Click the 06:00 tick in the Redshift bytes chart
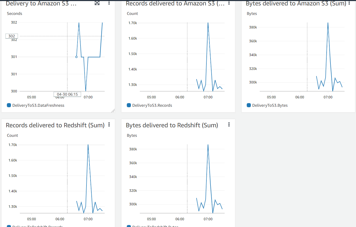This screenshot has height=227, width=356. [180, 219]
